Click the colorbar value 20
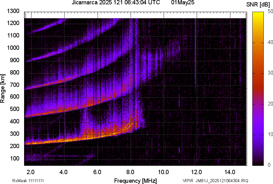Image resolution: width=273 pixels, height=184 pixels. coord(270,104)
